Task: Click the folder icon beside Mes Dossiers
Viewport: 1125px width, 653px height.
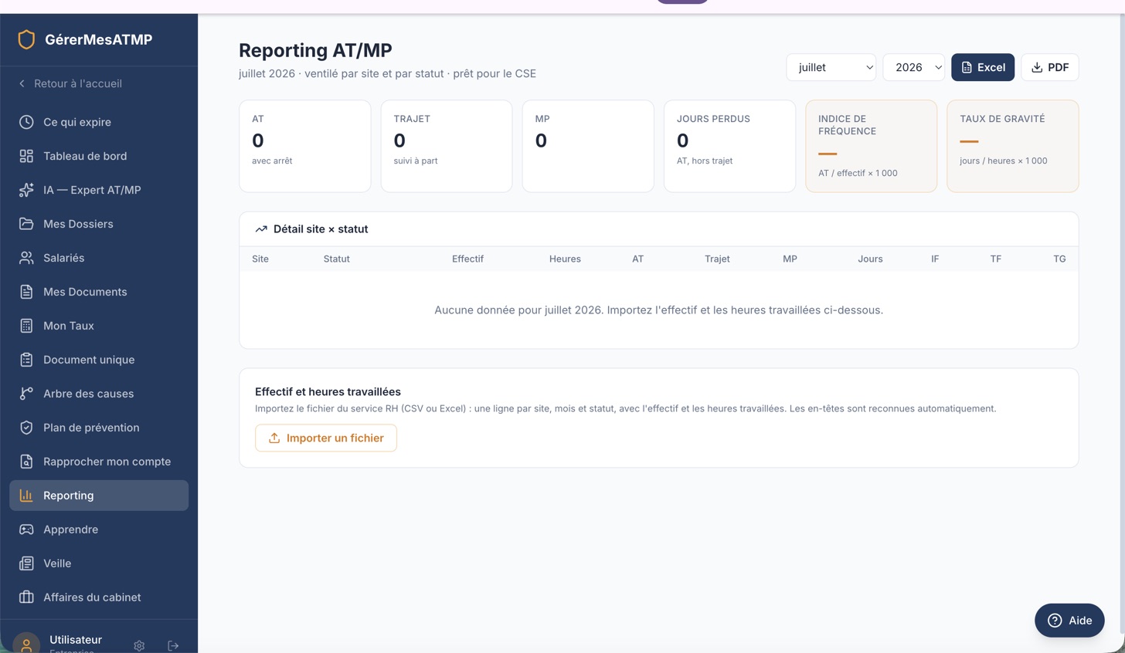Action: [26, 224]
